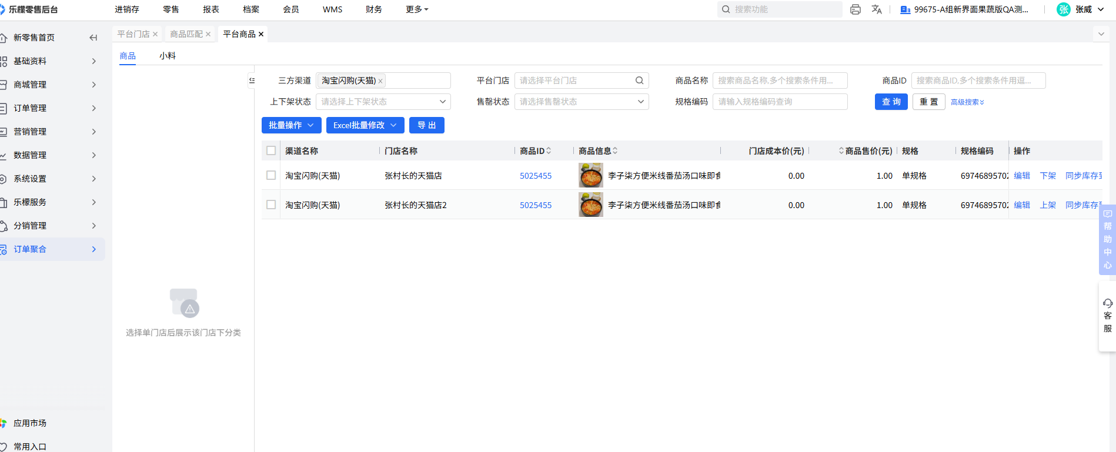The height and width of the screenshot is (452, 1116).
Task: Open the 会员 top menu
Action: click(291, 9)
